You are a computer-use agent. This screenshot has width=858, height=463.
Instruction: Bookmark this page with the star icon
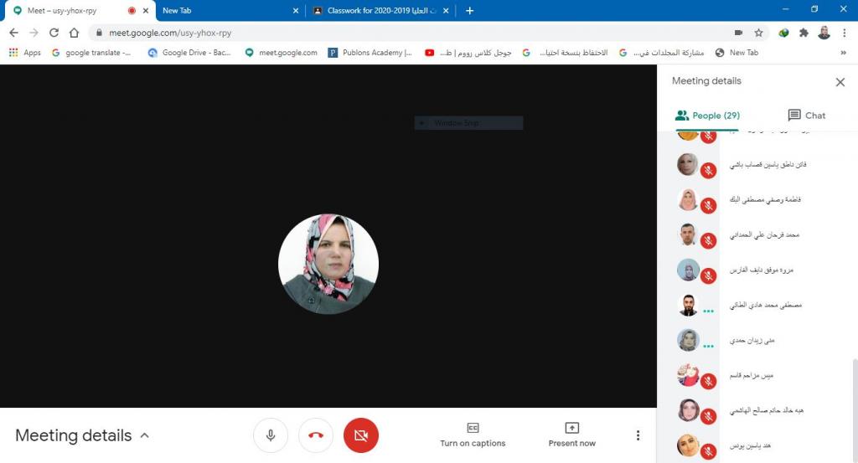[x=758, y=33]
